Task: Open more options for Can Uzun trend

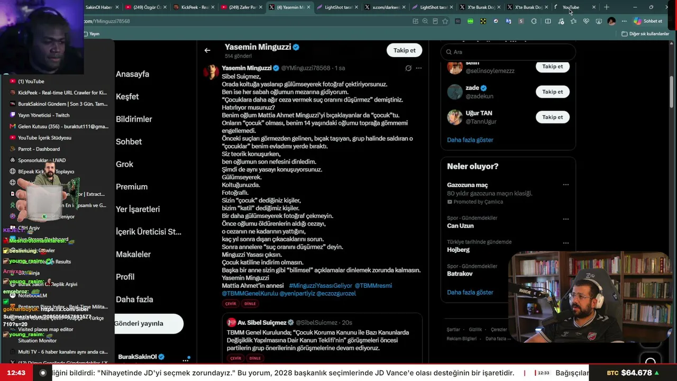Action: pyautogui.click(x=566, y=219)
